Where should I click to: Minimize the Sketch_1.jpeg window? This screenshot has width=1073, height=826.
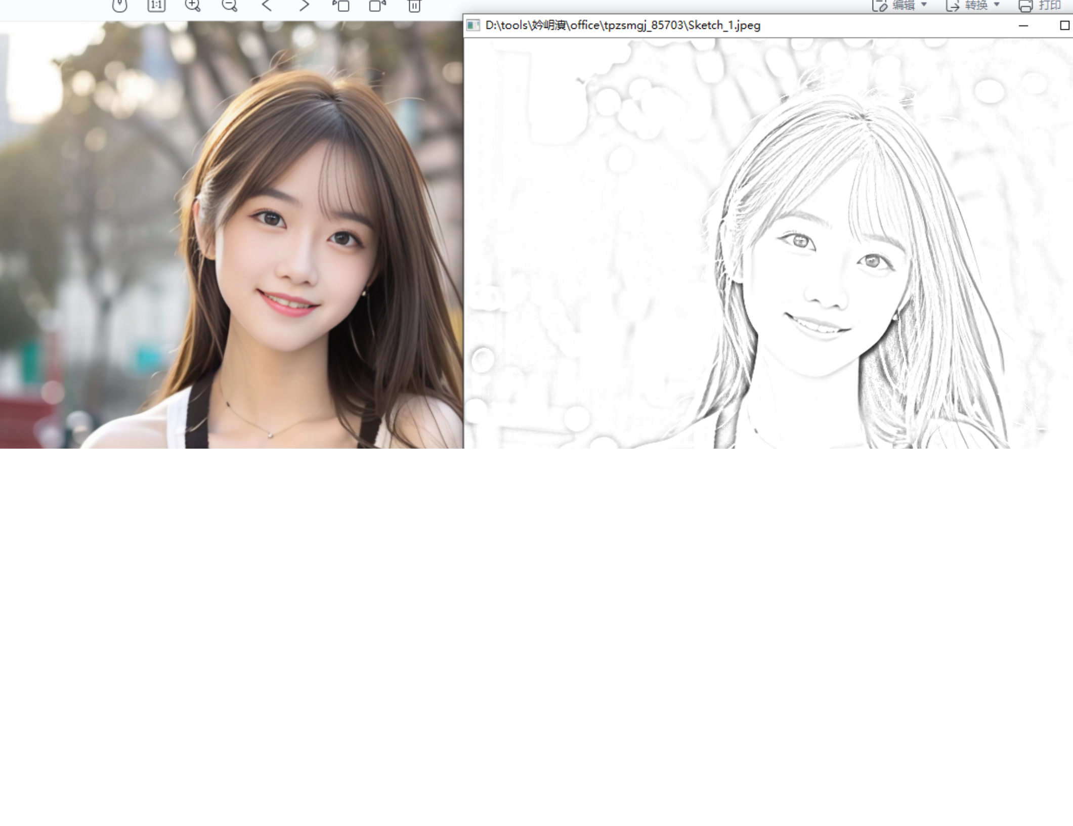[1023, 25]
